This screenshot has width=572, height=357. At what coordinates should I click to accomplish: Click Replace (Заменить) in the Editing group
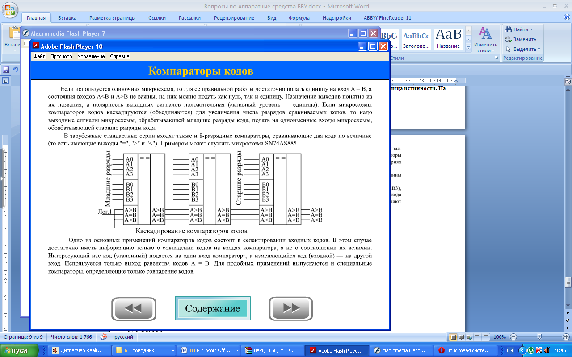521,39
